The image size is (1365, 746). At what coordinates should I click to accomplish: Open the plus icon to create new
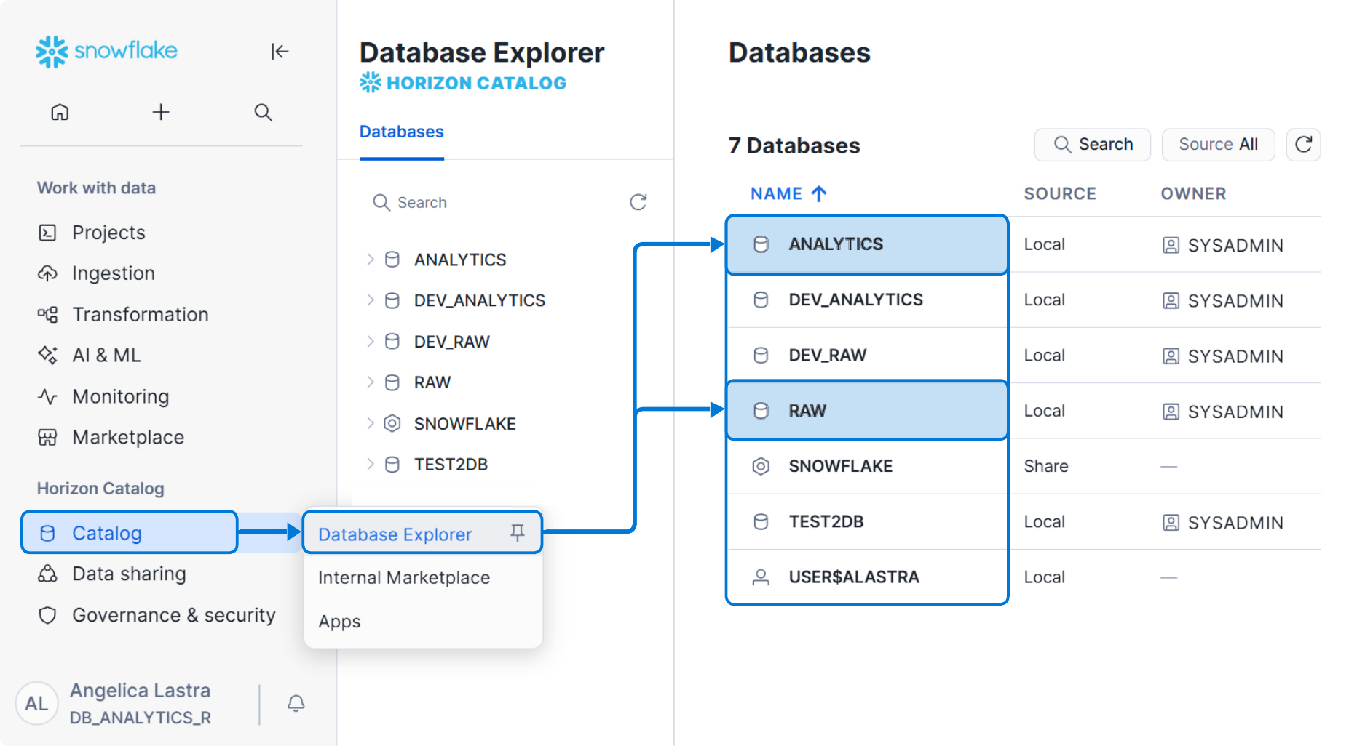point(160,112)
